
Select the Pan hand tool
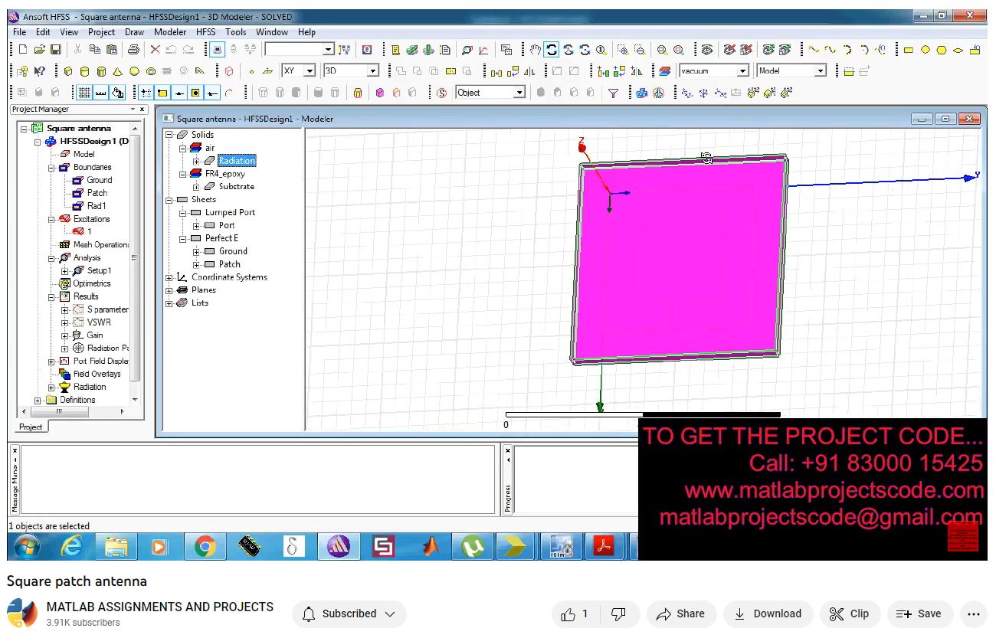point(536,50)
